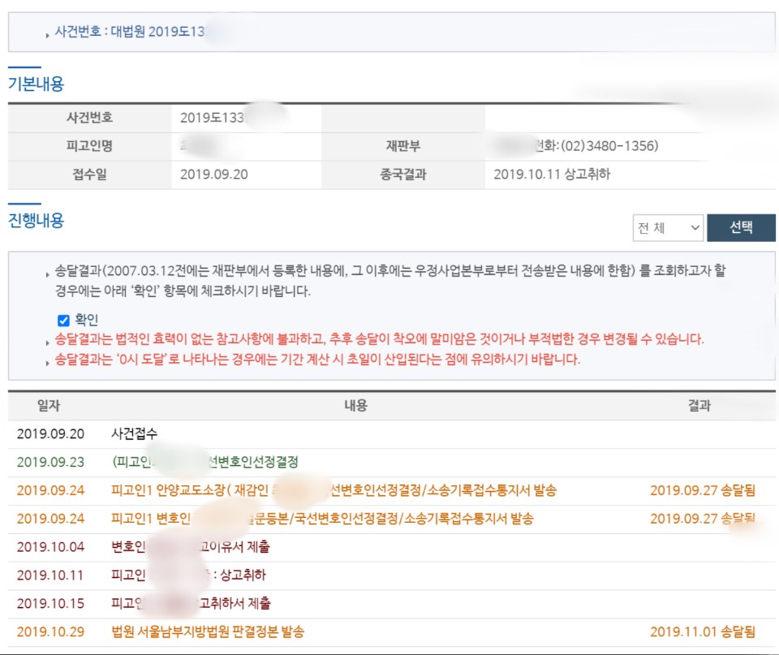
Task: Click the 2019.11.01 송달됨 result
Action: point(703,631)
